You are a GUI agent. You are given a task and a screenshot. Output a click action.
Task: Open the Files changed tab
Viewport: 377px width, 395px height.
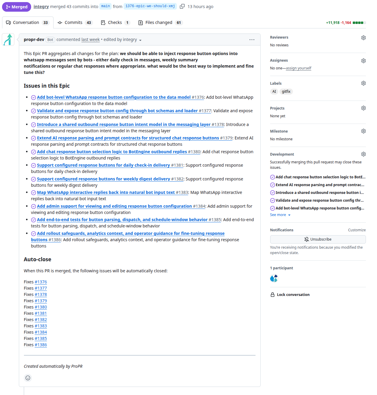(160, 22)
